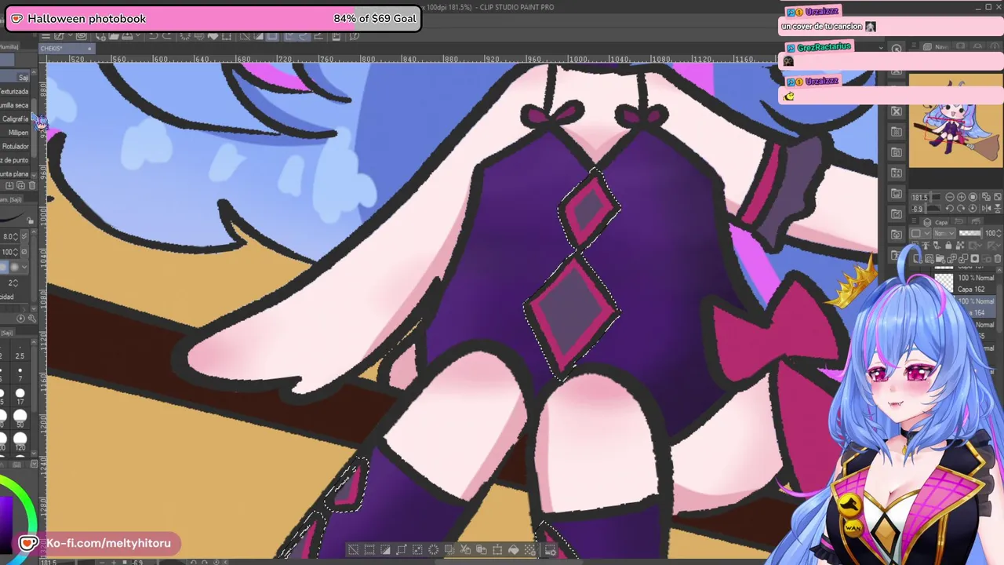This screenshot has width=1004, height=565.
Task: Switch to the CHEKIS* canvas tab
Action: [52, 49]
